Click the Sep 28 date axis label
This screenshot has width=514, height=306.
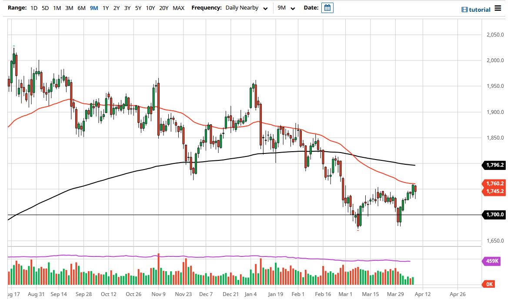(83, 294)
